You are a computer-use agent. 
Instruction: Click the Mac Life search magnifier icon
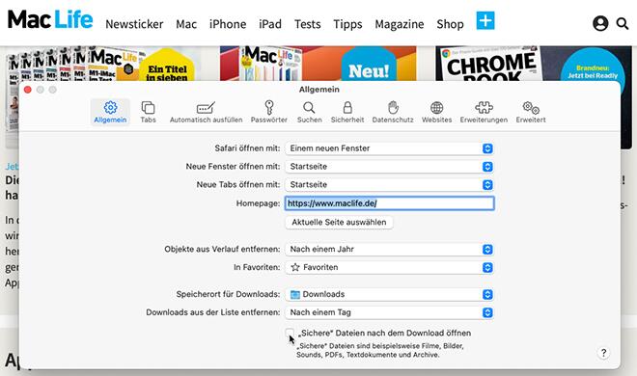click(622, 23)
